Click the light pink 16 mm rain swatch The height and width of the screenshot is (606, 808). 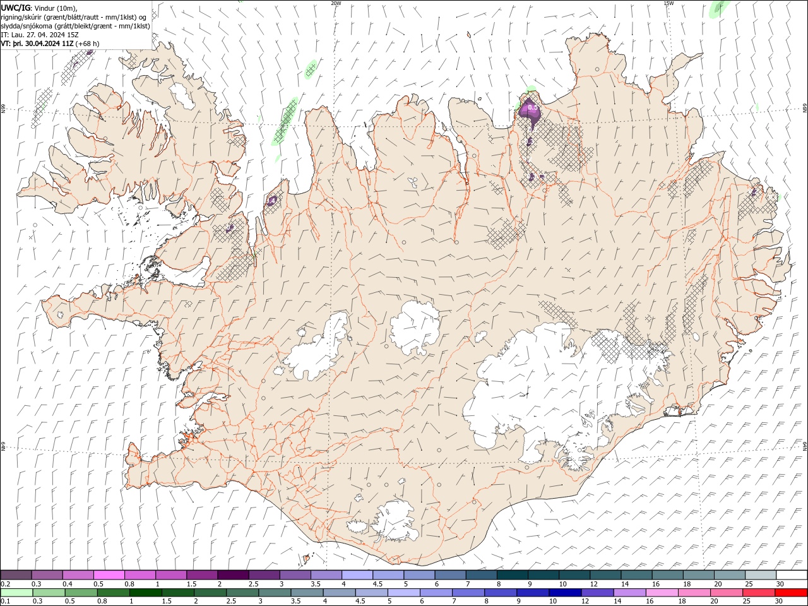662,593
